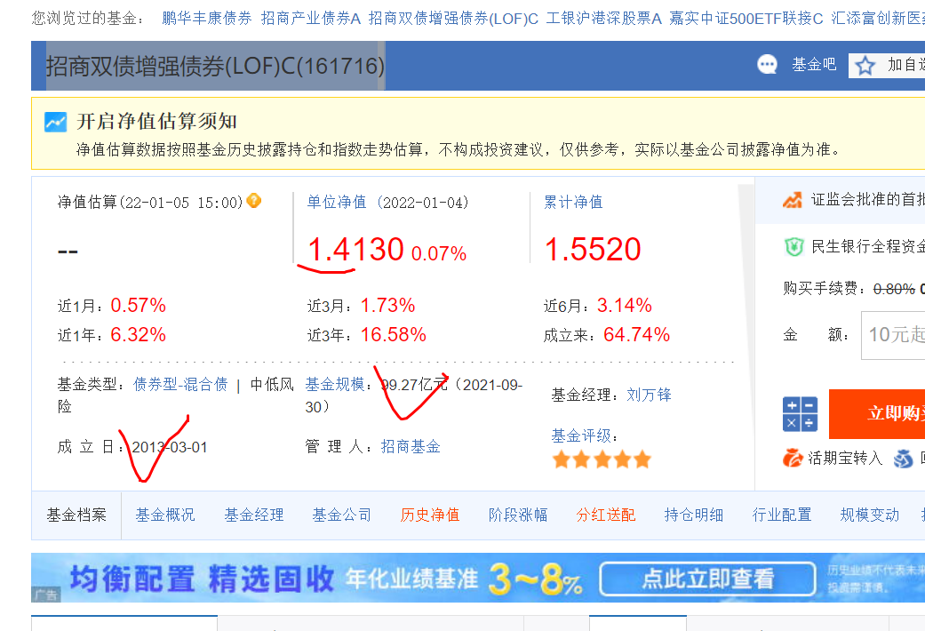Click the fund title 招商双债增强债券(LOF)C(161716)
This screenshot has height=631, width=925.
coord(215,66)
